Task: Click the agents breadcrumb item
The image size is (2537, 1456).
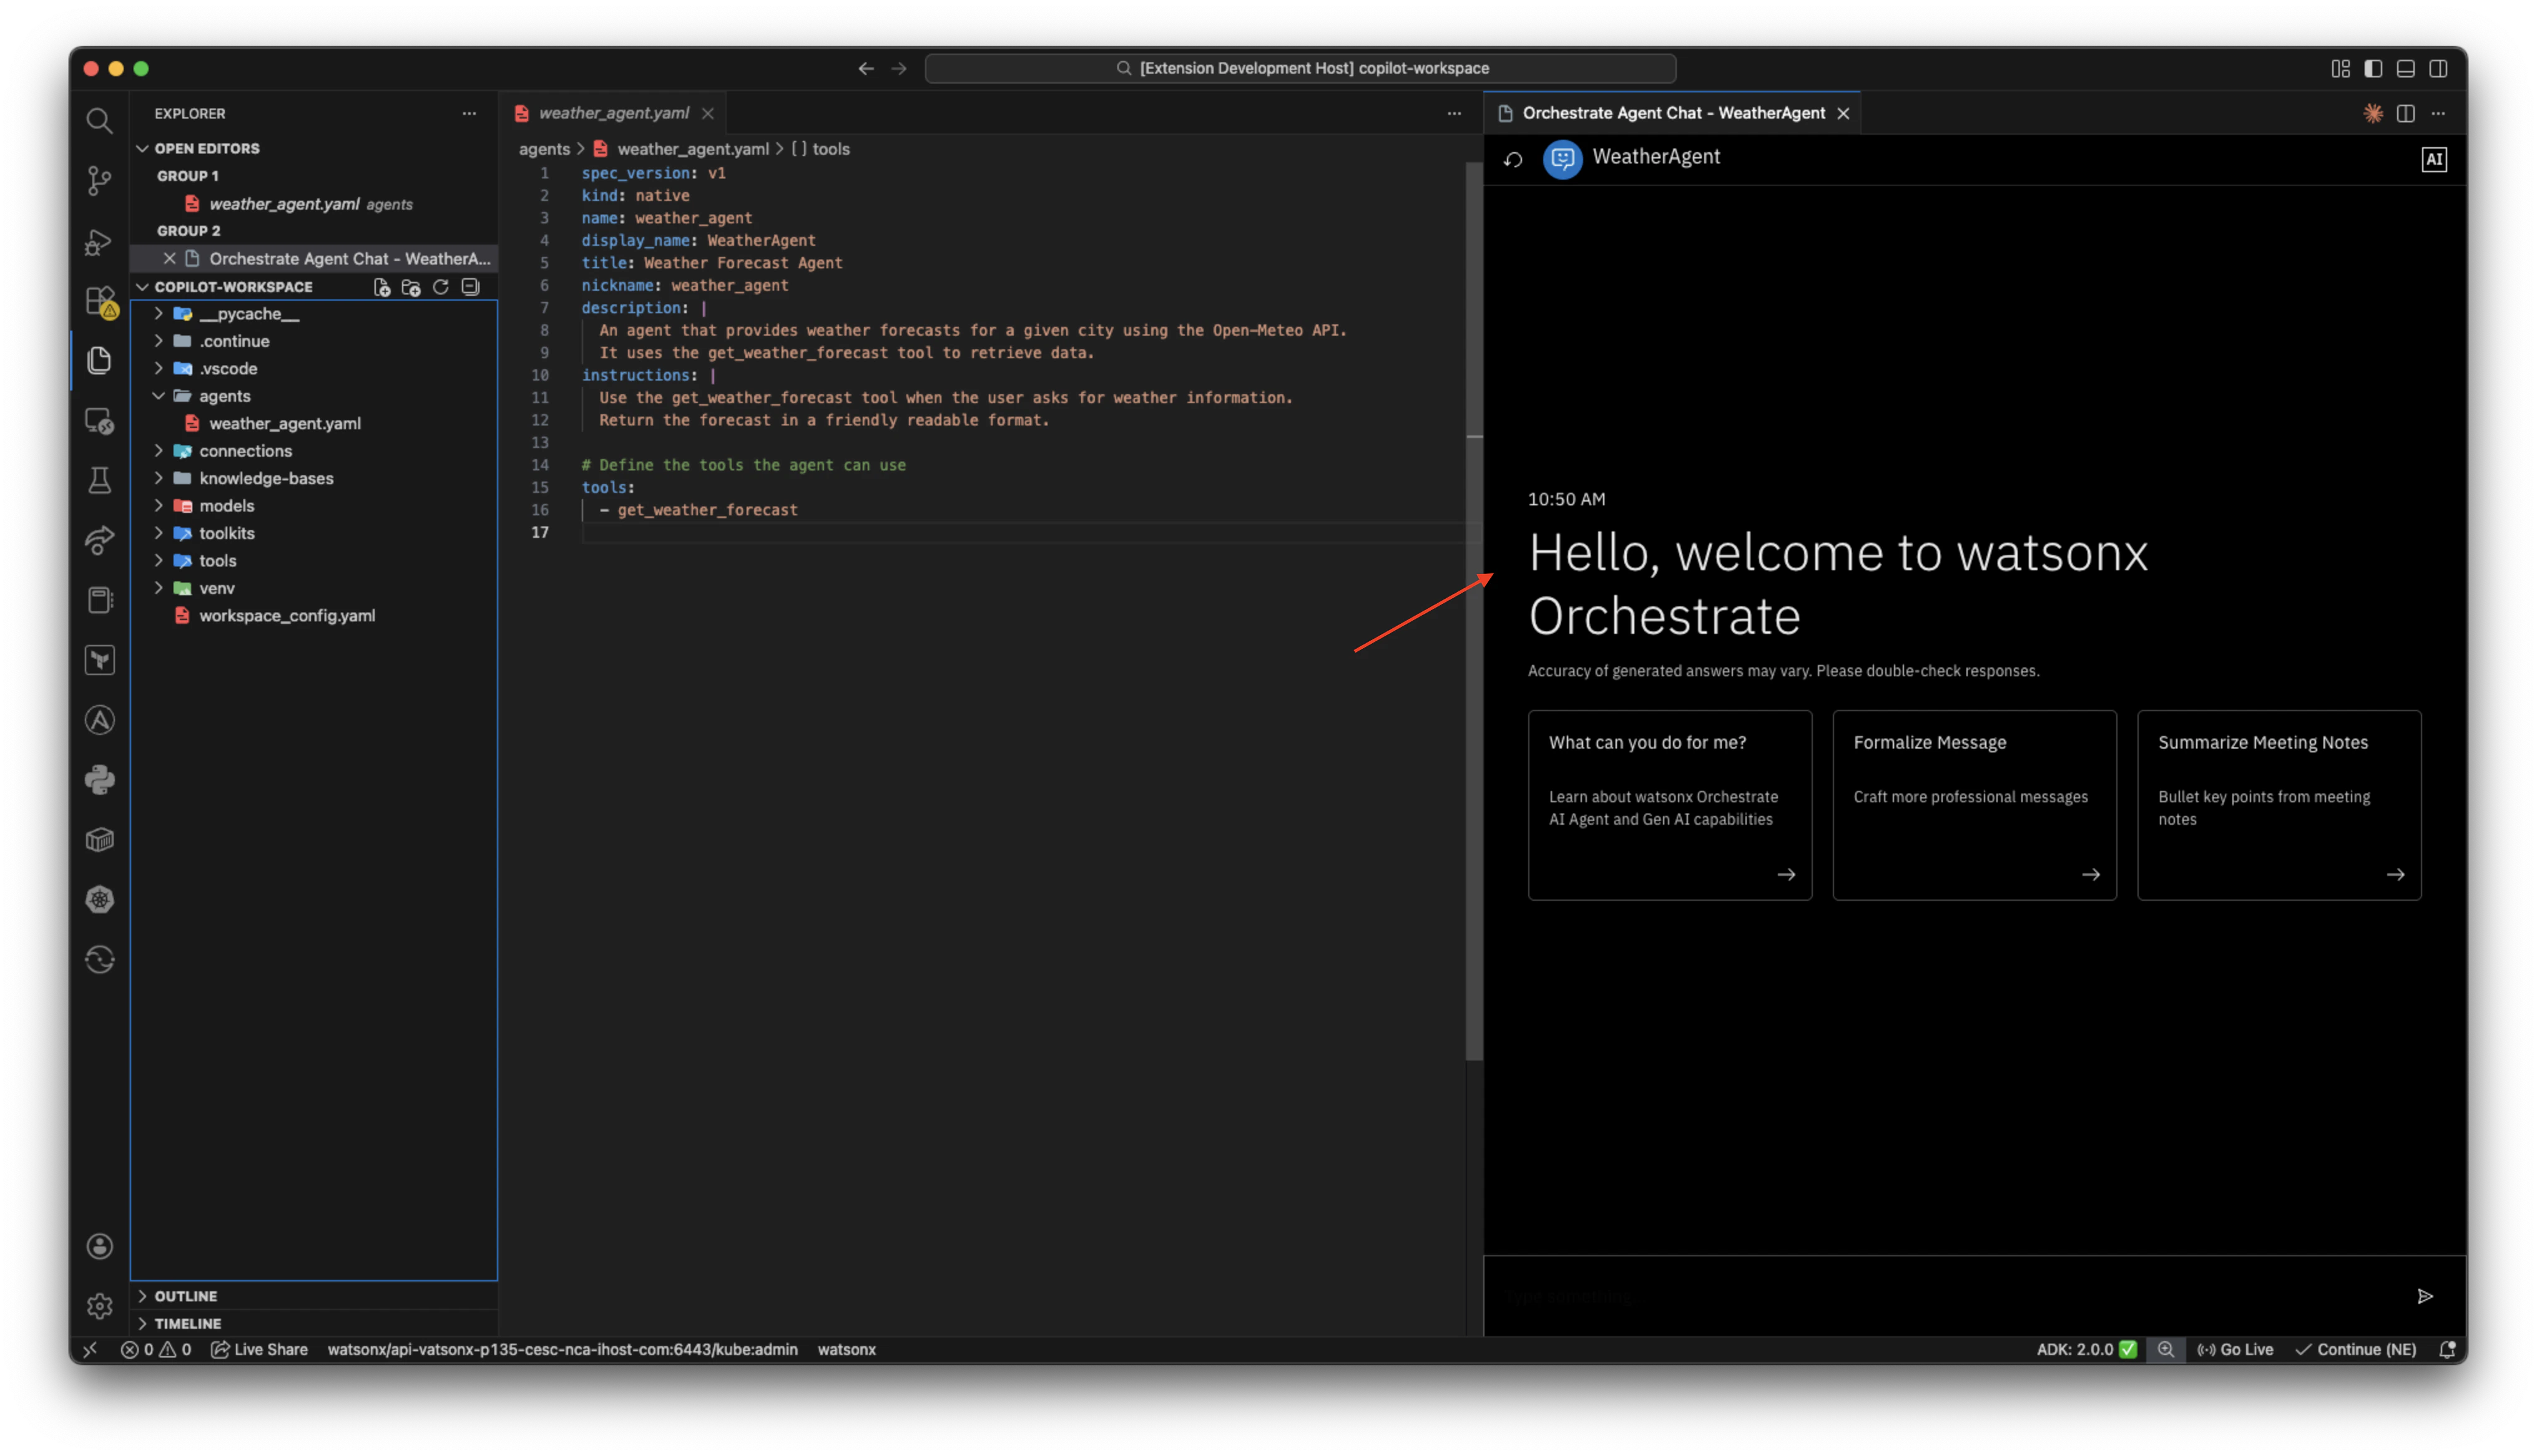Action: click(x=544, y=149)
